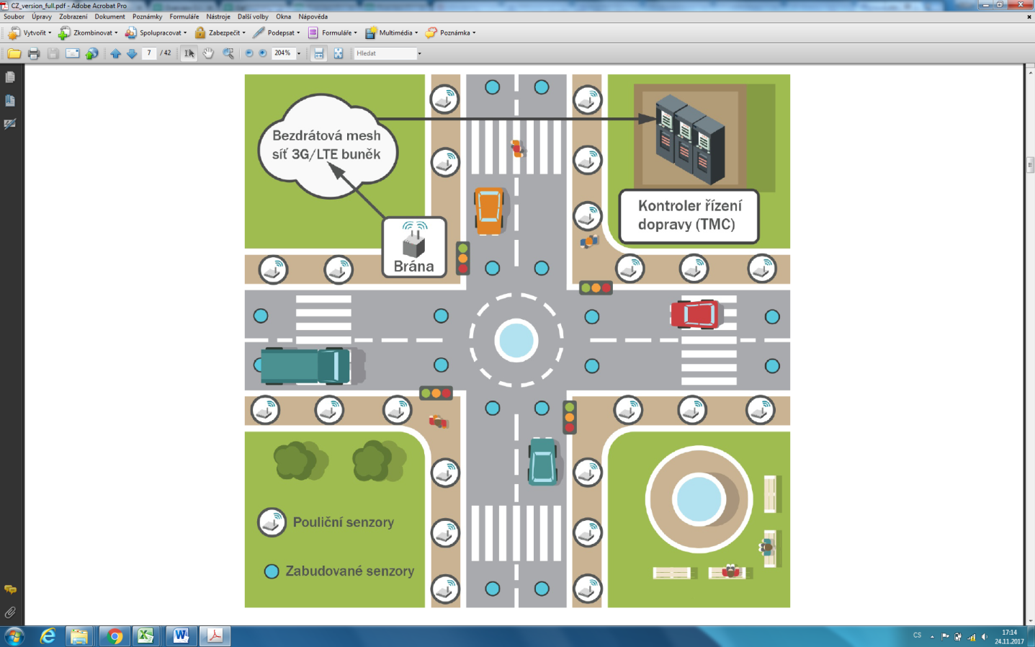Open the Soubor menu
Screen dimensions: 1035x647
click(14, 17)
